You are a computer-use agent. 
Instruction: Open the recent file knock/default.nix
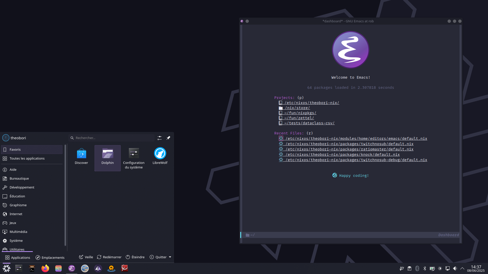[x=342, y=155]
